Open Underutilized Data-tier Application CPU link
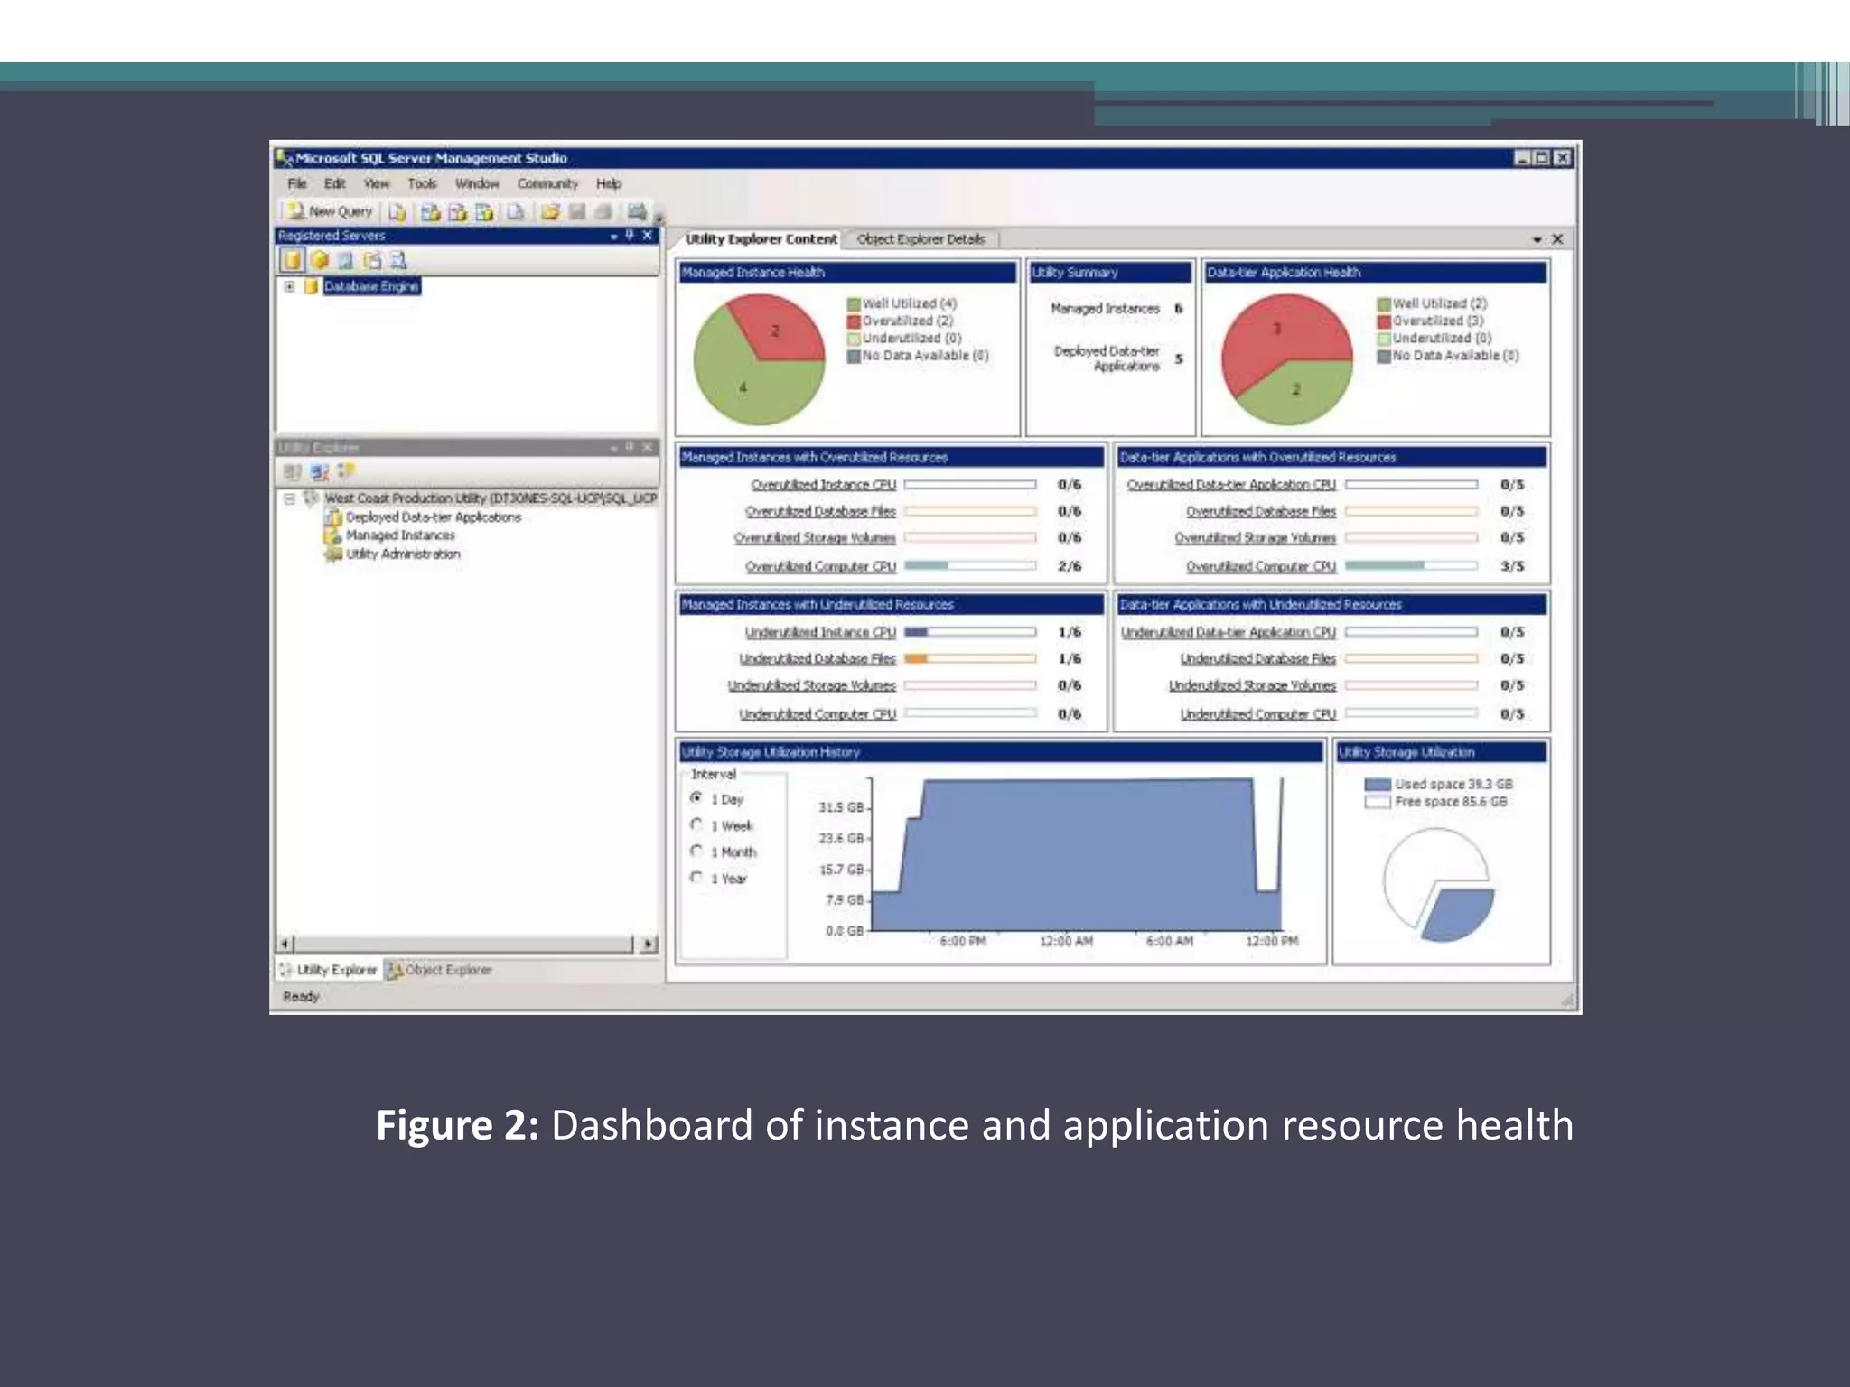 pyautogui.click(x=1229, y=632)
